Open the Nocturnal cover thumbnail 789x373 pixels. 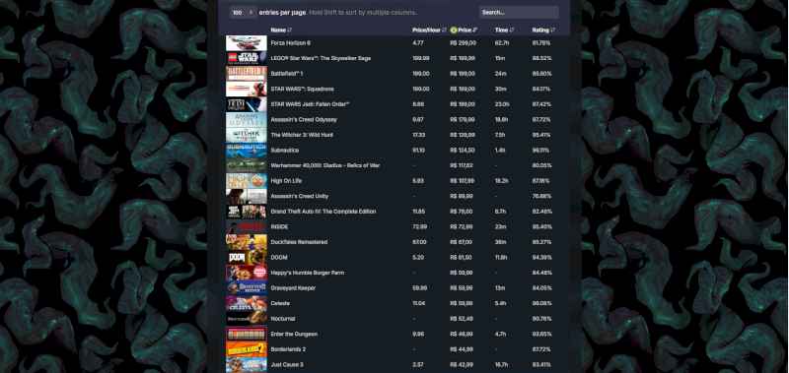246,319
